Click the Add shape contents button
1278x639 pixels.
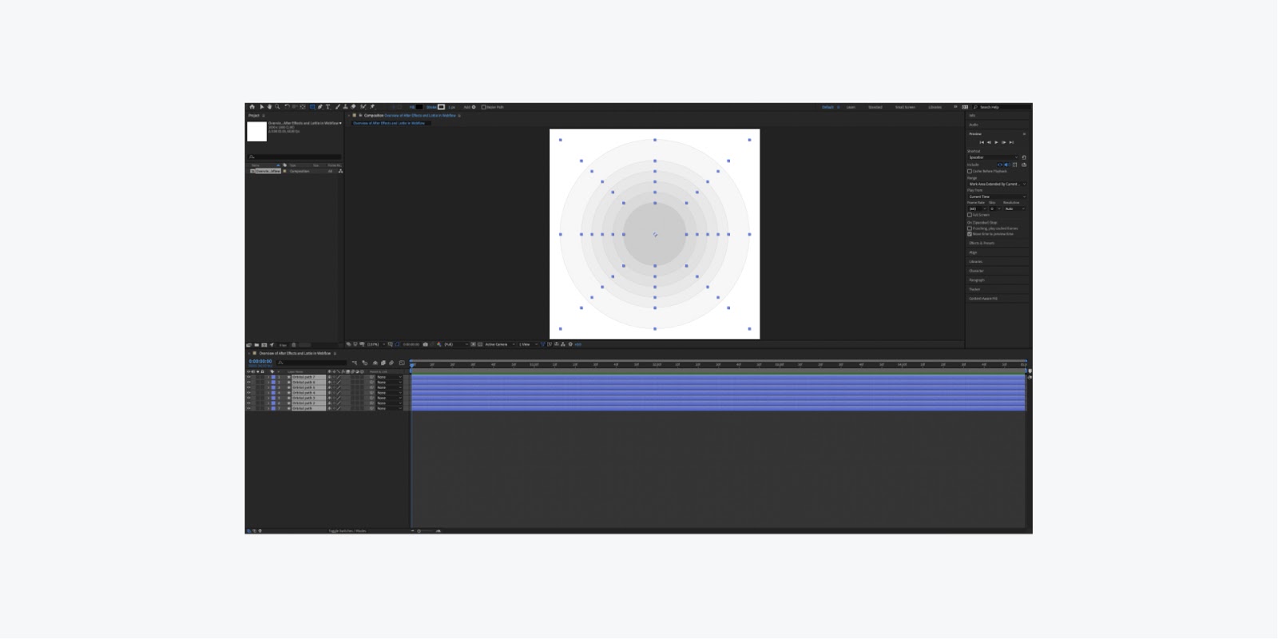(474, 107)
